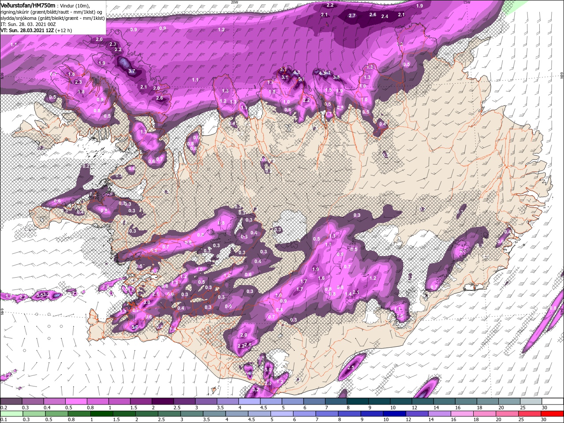This screenshot has width=564, height=423.
Task: Click the deep blue 10 swatch, lower legend row
Action: coord(394,414)
